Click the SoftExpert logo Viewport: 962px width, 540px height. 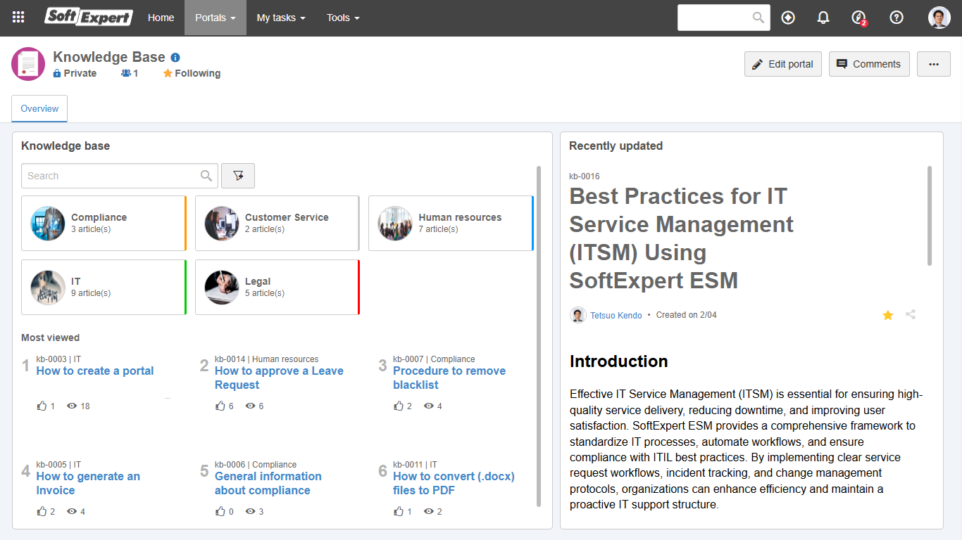tap(89, 17)
